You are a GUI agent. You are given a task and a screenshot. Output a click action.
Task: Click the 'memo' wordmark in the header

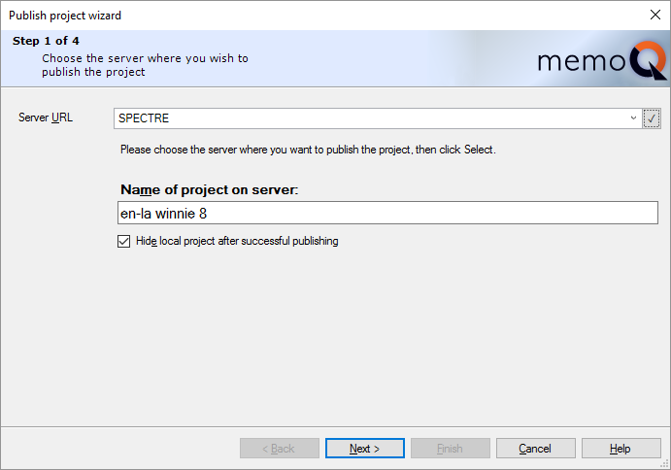coord(583,65)
